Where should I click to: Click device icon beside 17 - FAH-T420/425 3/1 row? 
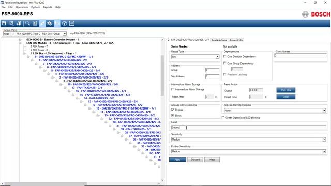coord(65,88)
